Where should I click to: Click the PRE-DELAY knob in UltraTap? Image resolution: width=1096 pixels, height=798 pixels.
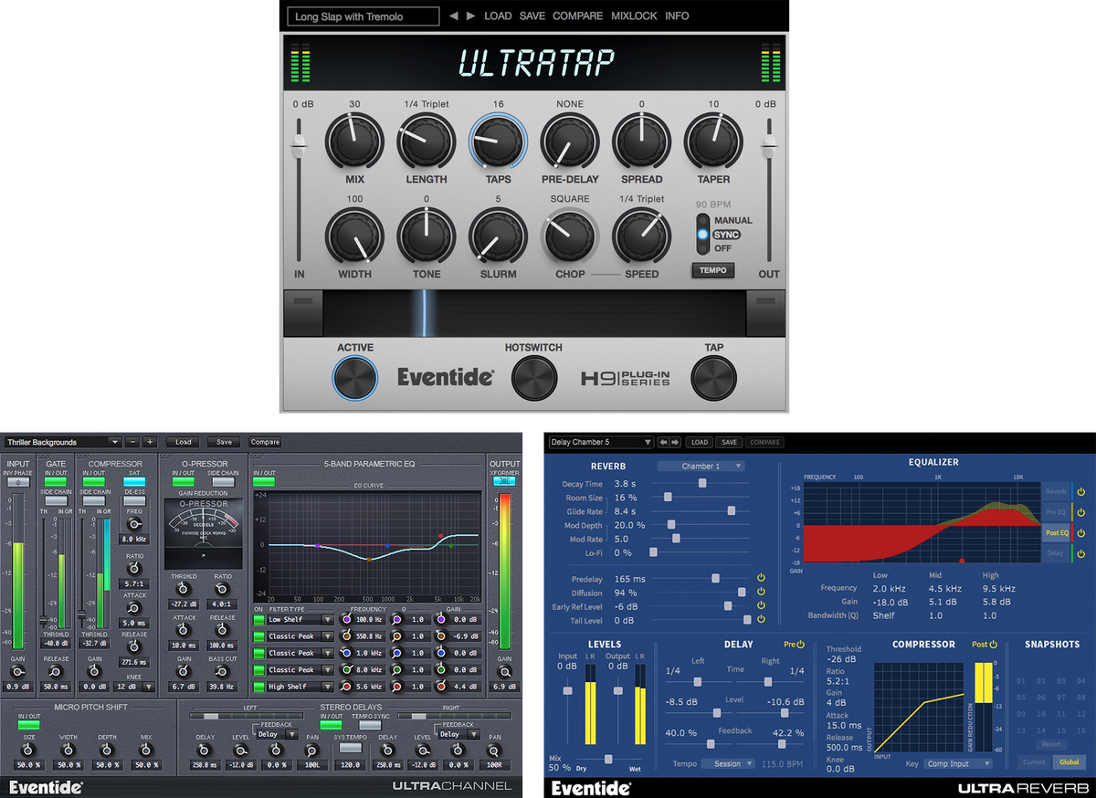[570, 142]
